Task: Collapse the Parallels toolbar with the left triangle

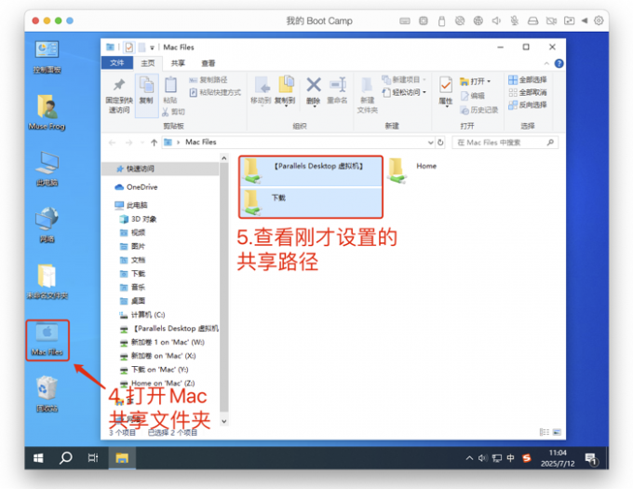Action: pos(585,20)
